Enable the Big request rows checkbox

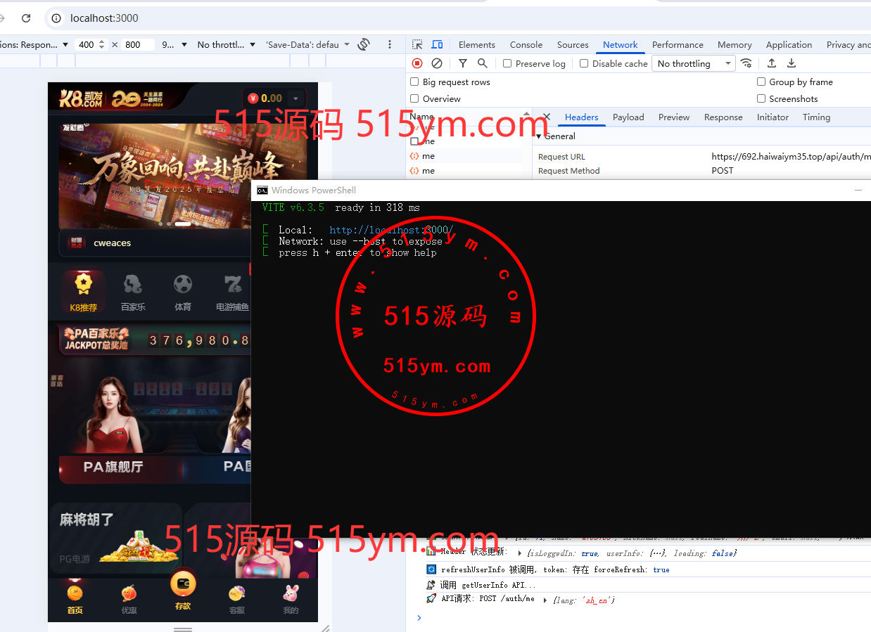[x=414, y=82]
